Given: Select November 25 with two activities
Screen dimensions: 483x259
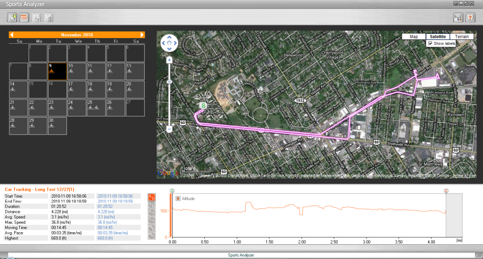Looking at the screenshot, I should pos(96,108).
